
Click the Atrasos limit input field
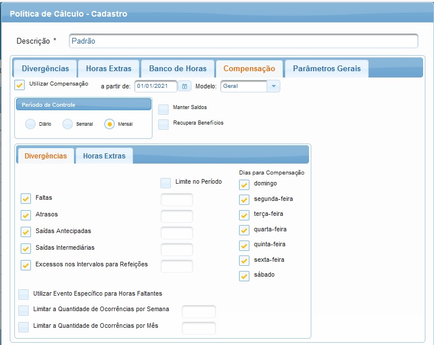[x=177, y=216]
